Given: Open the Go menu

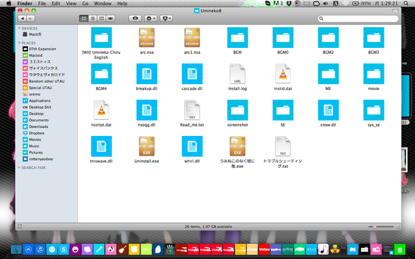Looking at the screenshot, I should [85, 3].
